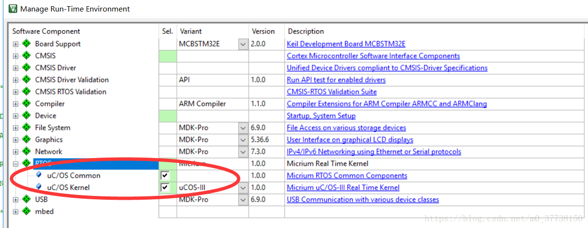Click the CMSIS green diamond icon

point(26,56)
